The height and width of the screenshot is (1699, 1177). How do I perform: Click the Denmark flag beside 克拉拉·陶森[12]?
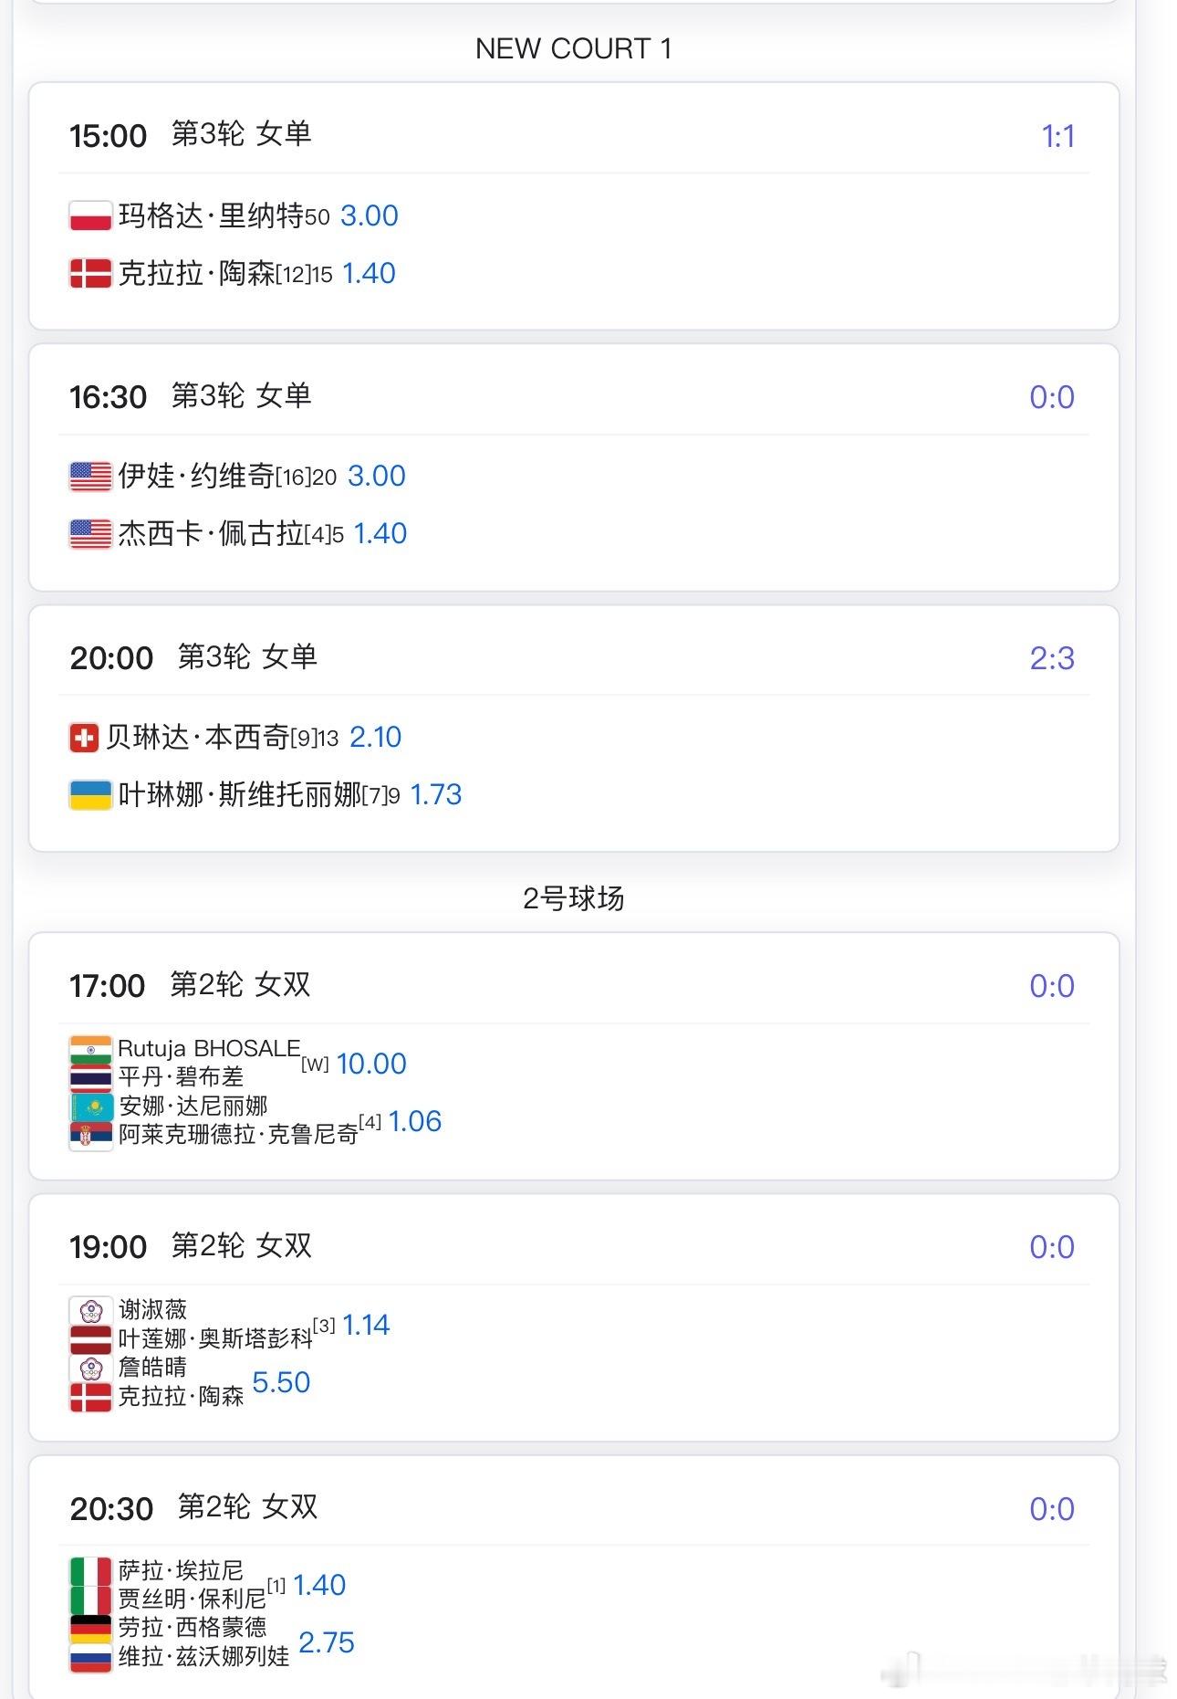pos(90,274)
